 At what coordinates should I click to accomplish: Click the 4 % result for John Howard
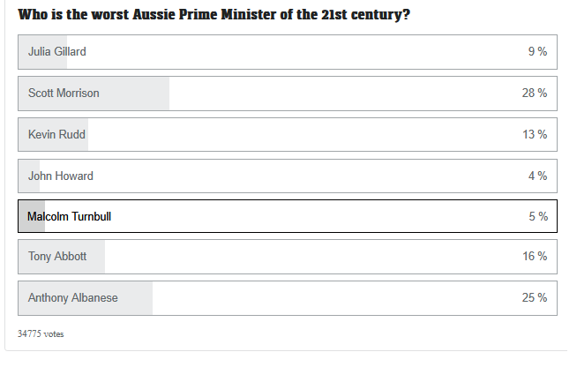pos(537,176)
